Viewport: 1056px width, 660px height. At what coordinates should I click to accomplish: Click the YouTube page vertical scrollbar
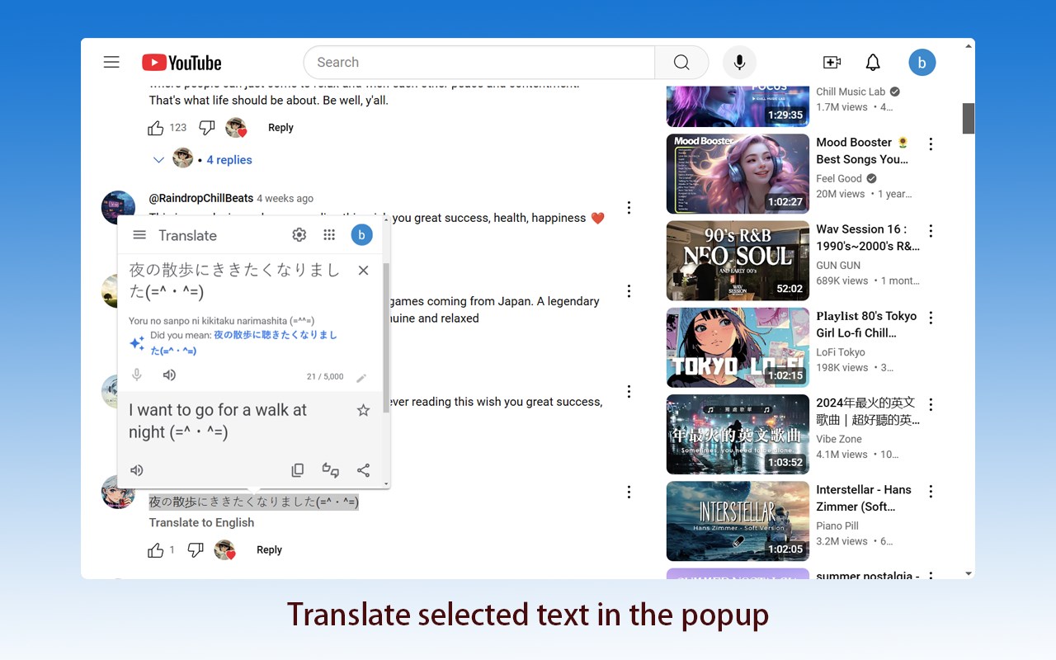[969, 119]
